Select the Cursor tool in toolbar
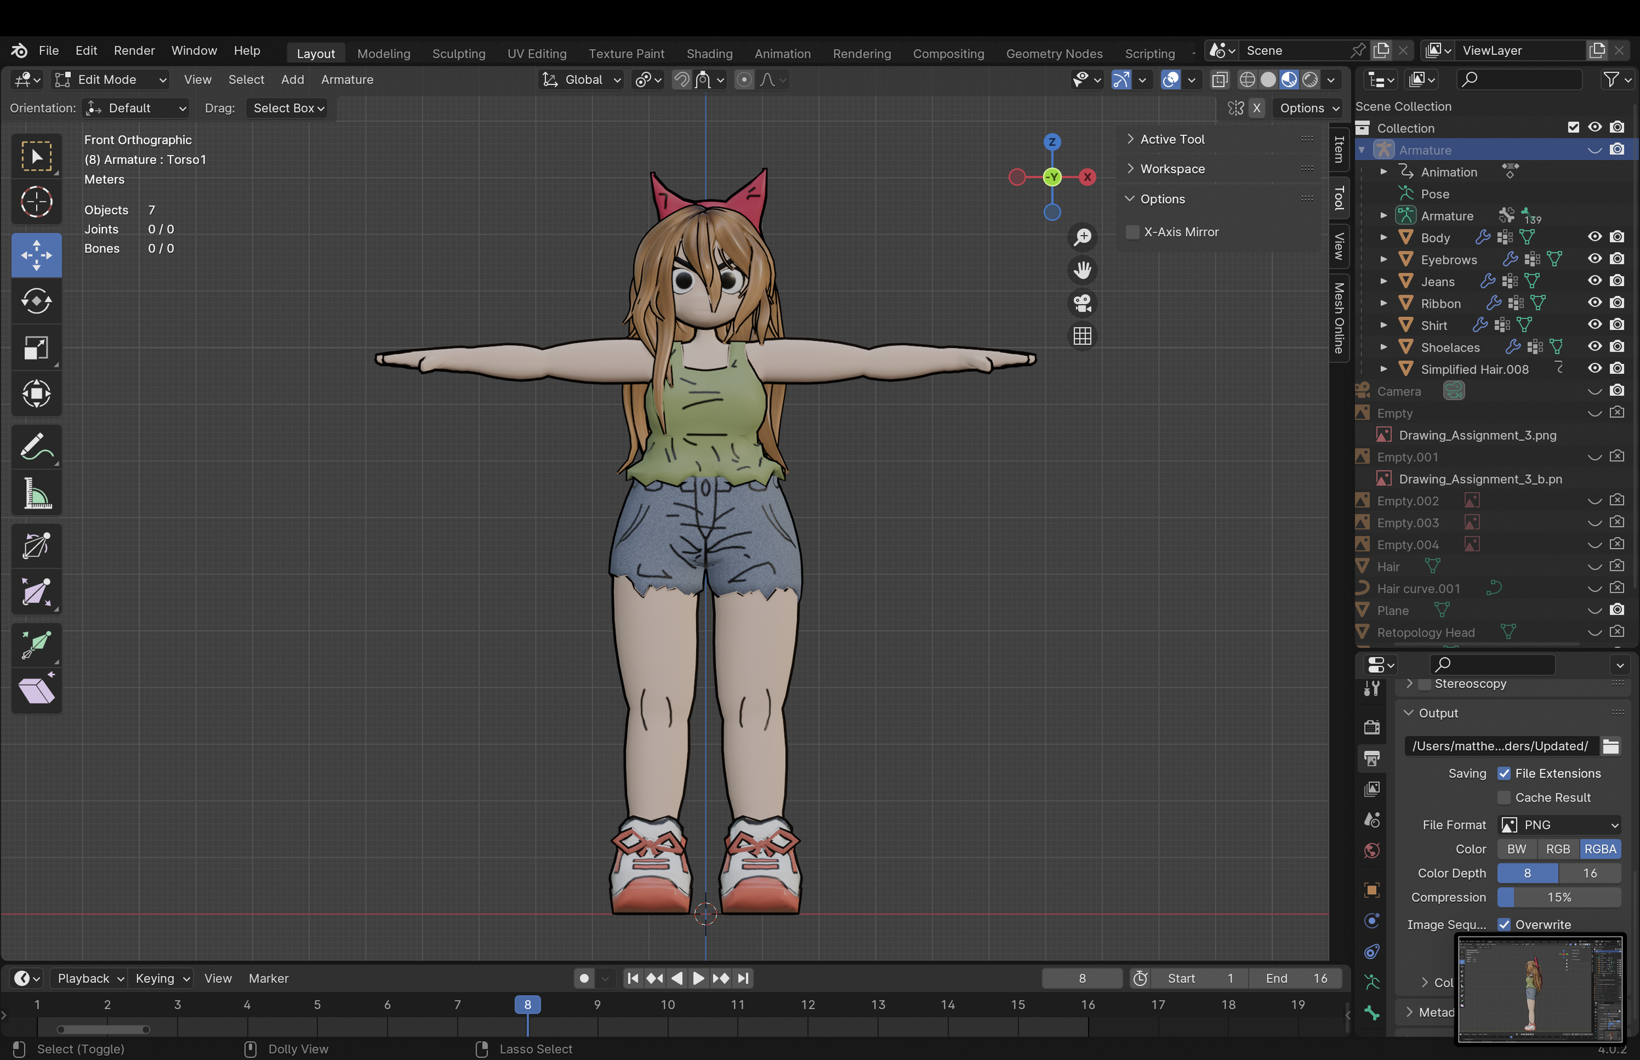Screen dimensions: 1640x1060 click(36, 203)
